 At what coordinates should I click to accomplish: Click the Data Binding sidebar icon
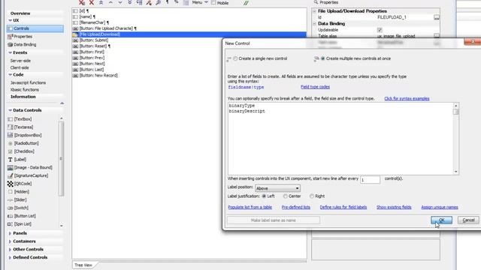pyautogui.click(x=10, y=45)
